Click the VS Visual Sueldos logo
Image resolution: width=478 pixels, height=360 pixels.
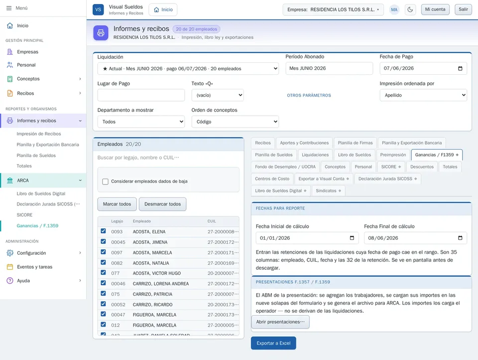(x=98, y=9)
